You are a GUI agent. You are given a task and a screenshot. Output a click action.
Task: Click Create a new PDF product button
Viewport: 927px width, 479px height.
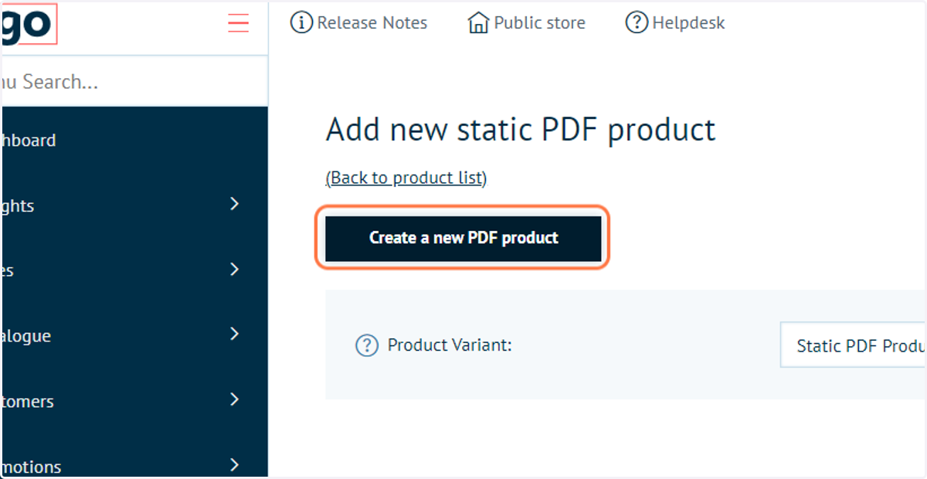(463, 237)
